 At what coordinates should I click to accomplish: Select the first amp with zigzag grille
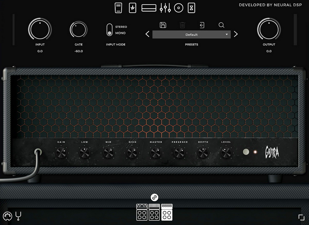coord(142,212)
